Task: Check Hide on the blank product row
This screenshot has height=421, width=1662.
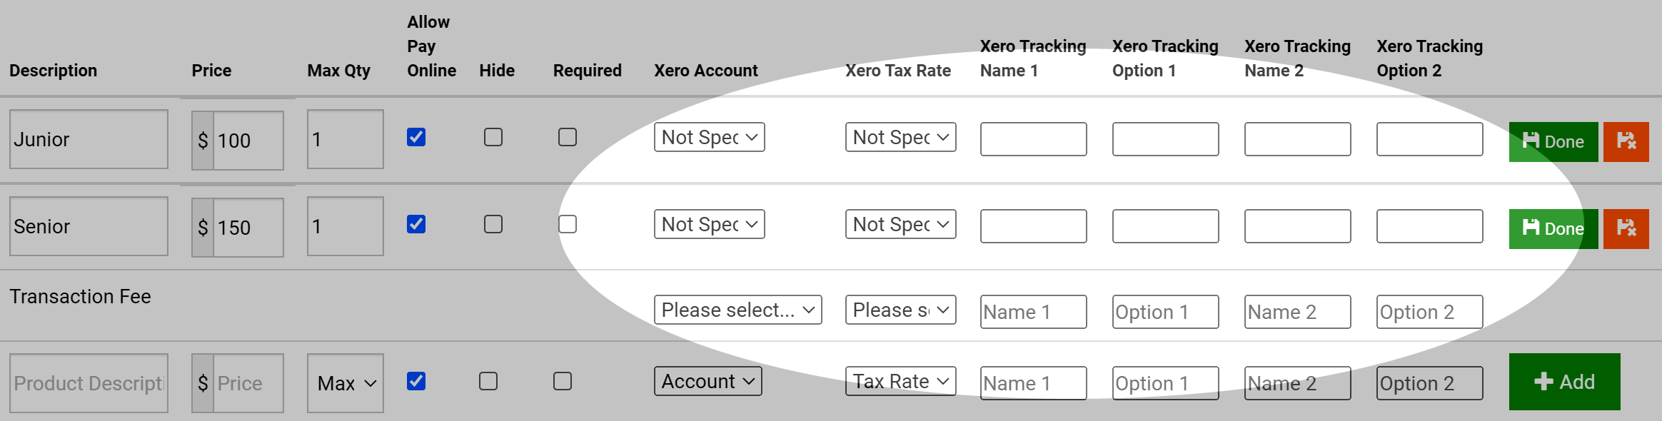Action: 488,381
